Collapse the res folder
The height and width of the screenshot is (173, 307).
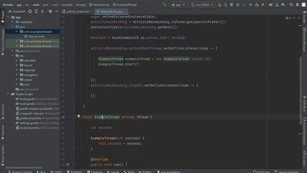(x=12, y=56)
